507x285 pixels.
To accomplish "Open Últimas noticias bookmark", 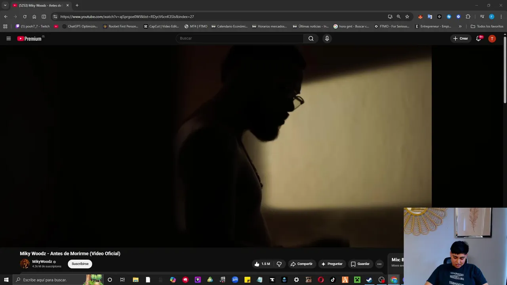I will 311,27.
